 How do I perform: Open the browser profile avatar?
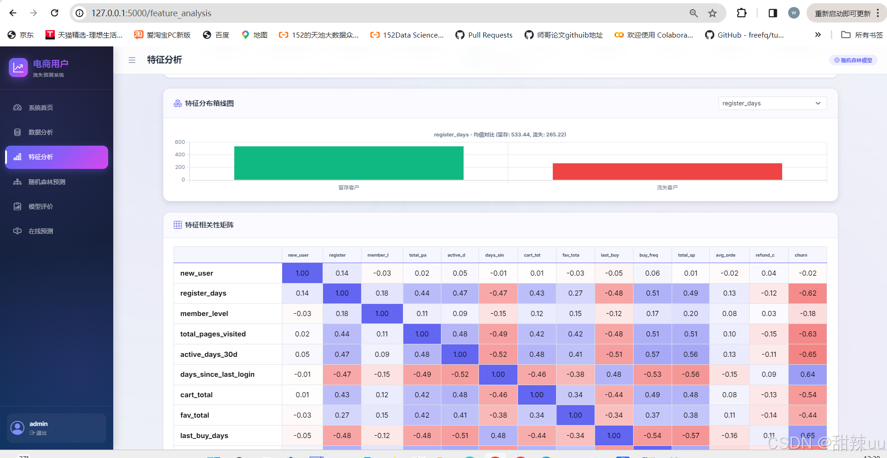point(794,13)
